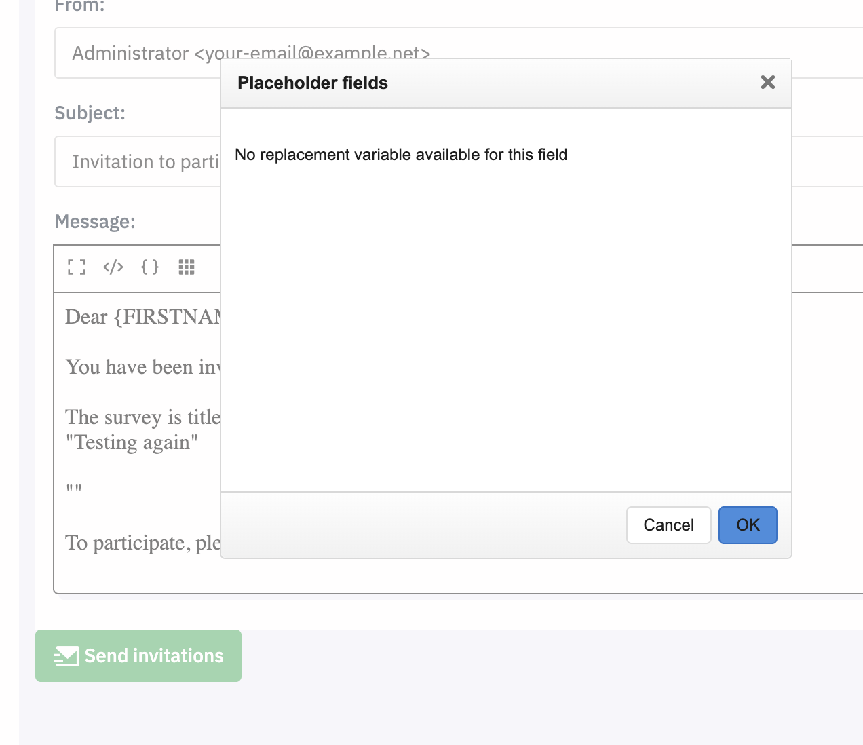Image resolution: width=863 pixels, height=745 pixels.
Task: Click into the Subject input field
Action: [x=136, y=162]
